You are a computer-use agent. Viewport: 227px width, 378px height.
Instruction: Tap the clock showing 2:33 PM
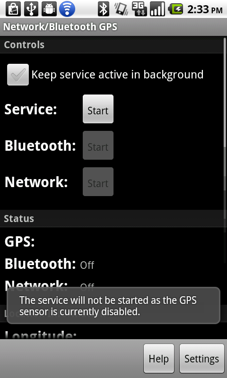(x=205, y=9)
